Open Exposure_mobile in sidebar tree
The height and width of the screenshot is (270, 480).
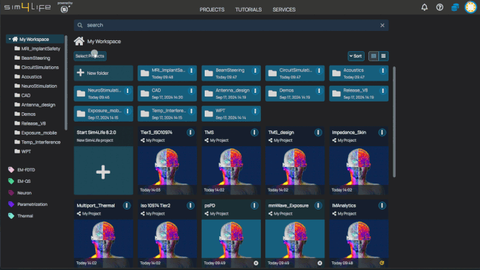(x=36, y=132)
